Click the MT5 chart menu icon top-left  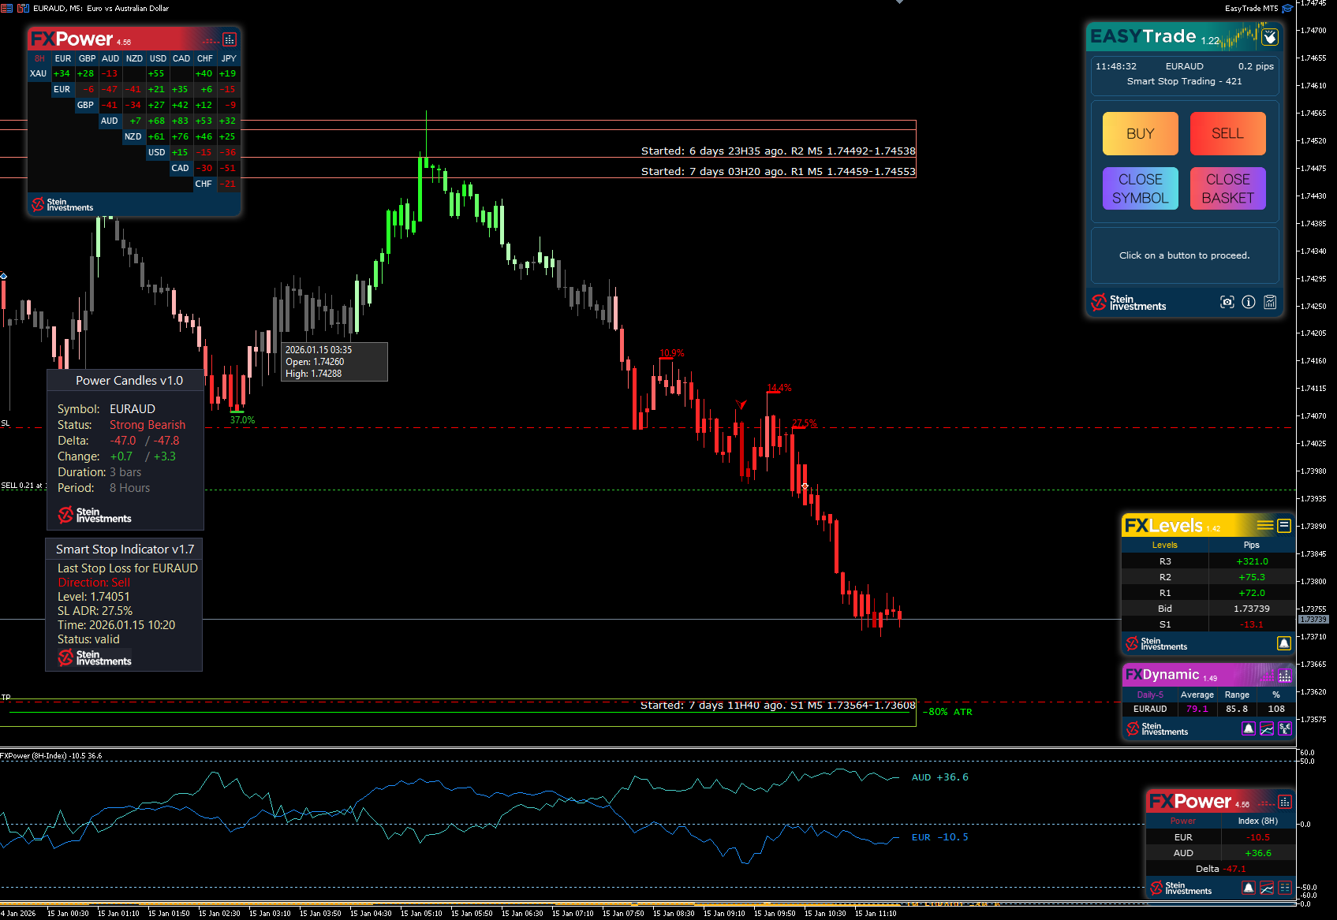(6, 8)
